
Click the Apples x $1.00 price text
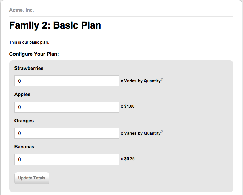coord(128,106)
